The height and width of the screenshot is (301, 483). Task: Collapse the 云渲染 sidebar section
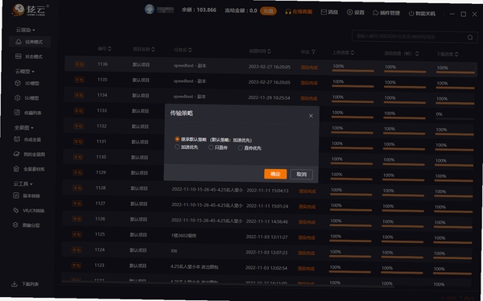coord(25,30)
